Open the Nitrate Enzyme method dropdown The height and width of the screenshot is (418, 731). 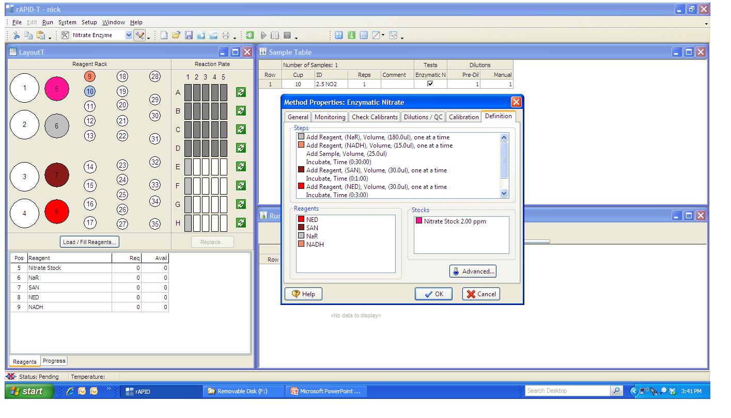pos(129,36)
